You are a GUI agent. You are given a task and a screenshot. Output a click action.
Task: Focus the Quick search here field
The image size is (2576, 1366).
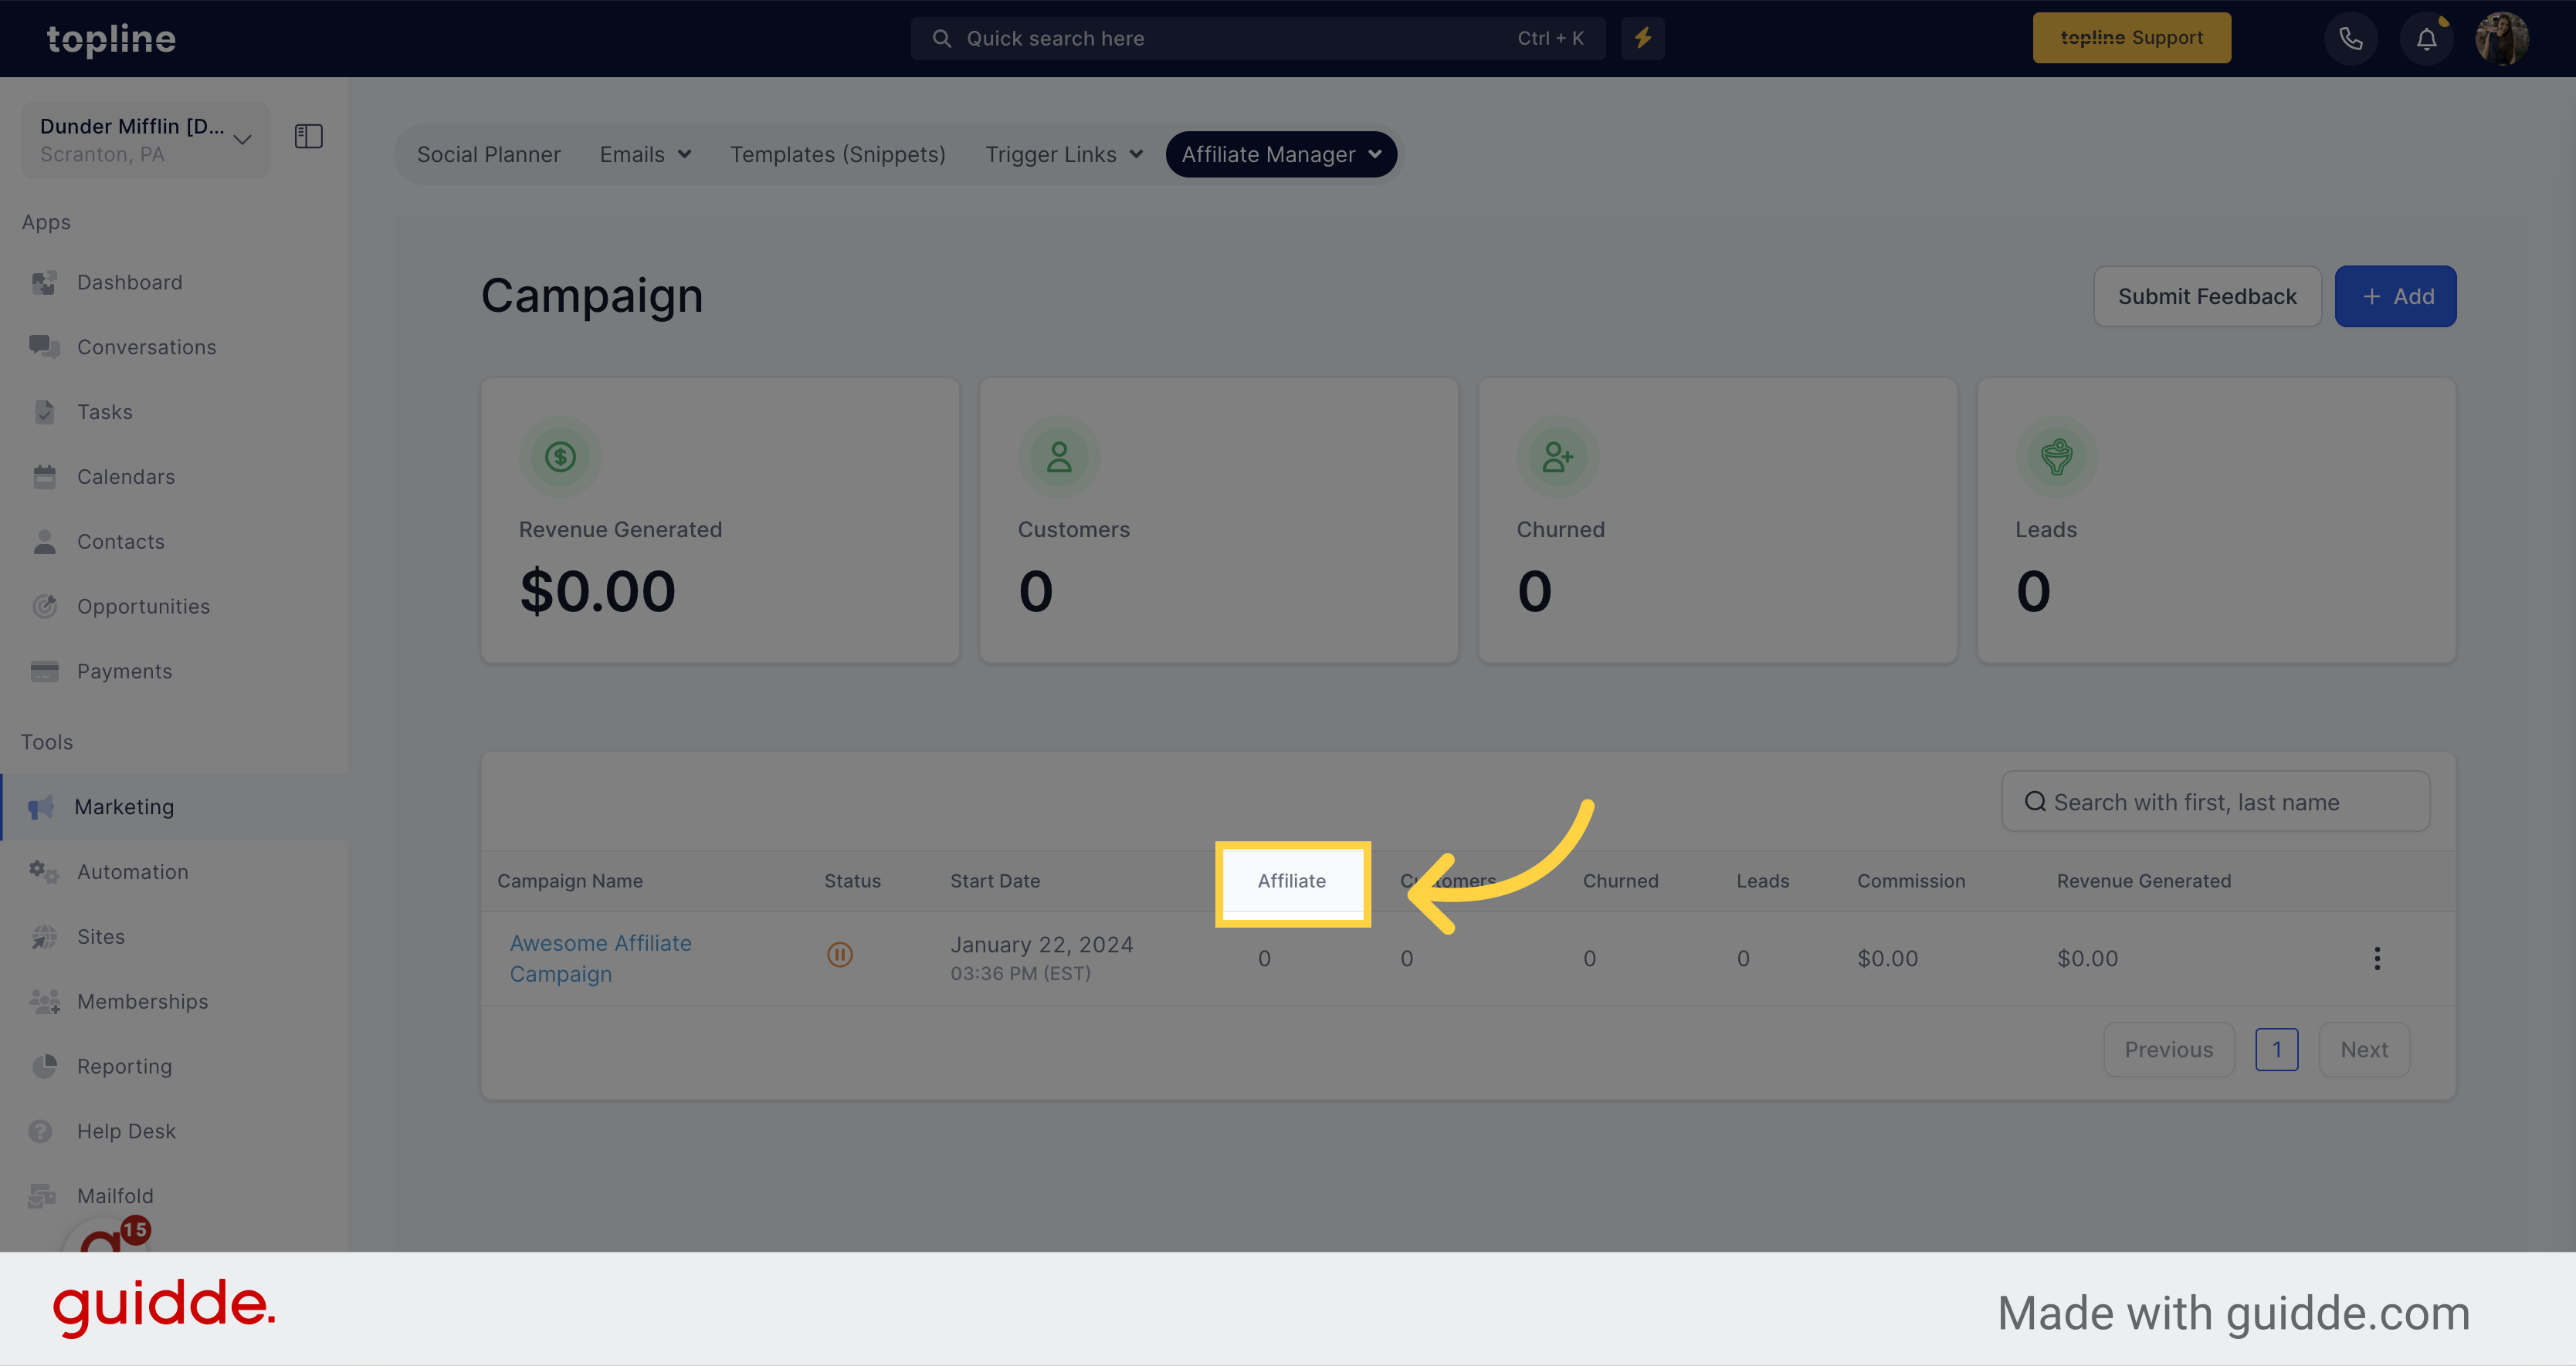coord(1258,38)
